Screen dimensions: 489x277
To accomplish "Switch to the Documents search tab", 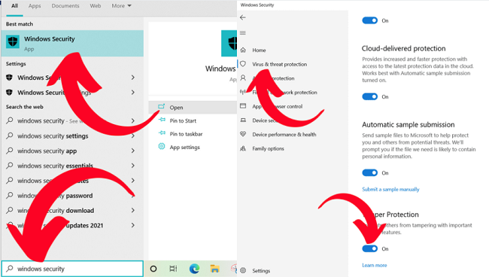I will point(65,6).
